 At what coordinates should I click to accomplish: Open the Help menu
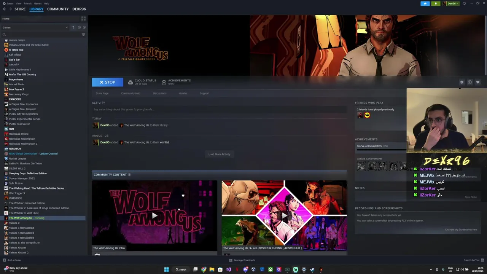pos(46,3)
